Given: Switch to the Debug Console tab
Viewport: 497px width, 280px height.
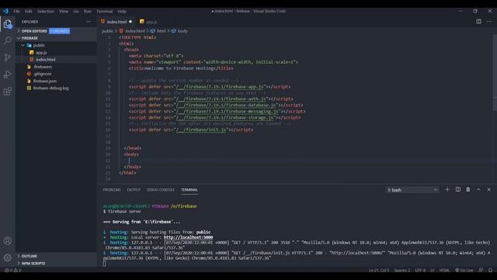Looking at the screenshot, I should 161,190.
